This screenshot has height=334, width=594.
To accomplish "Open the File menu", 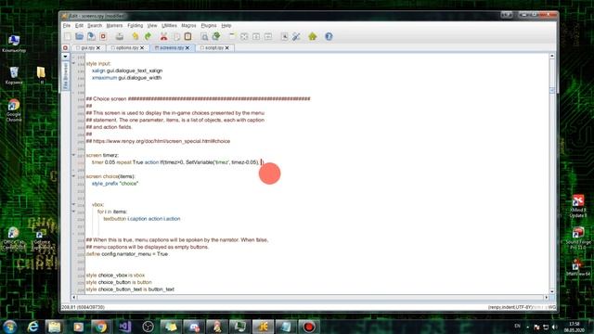I will coord(67,25).
